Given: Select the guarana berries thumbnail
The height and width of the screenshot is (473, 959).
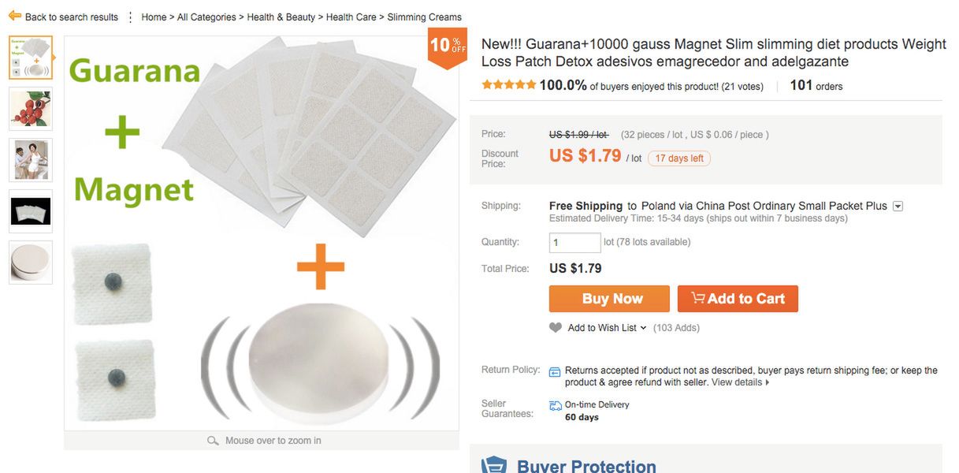Looking at the screenshot, I should point(31,109).
